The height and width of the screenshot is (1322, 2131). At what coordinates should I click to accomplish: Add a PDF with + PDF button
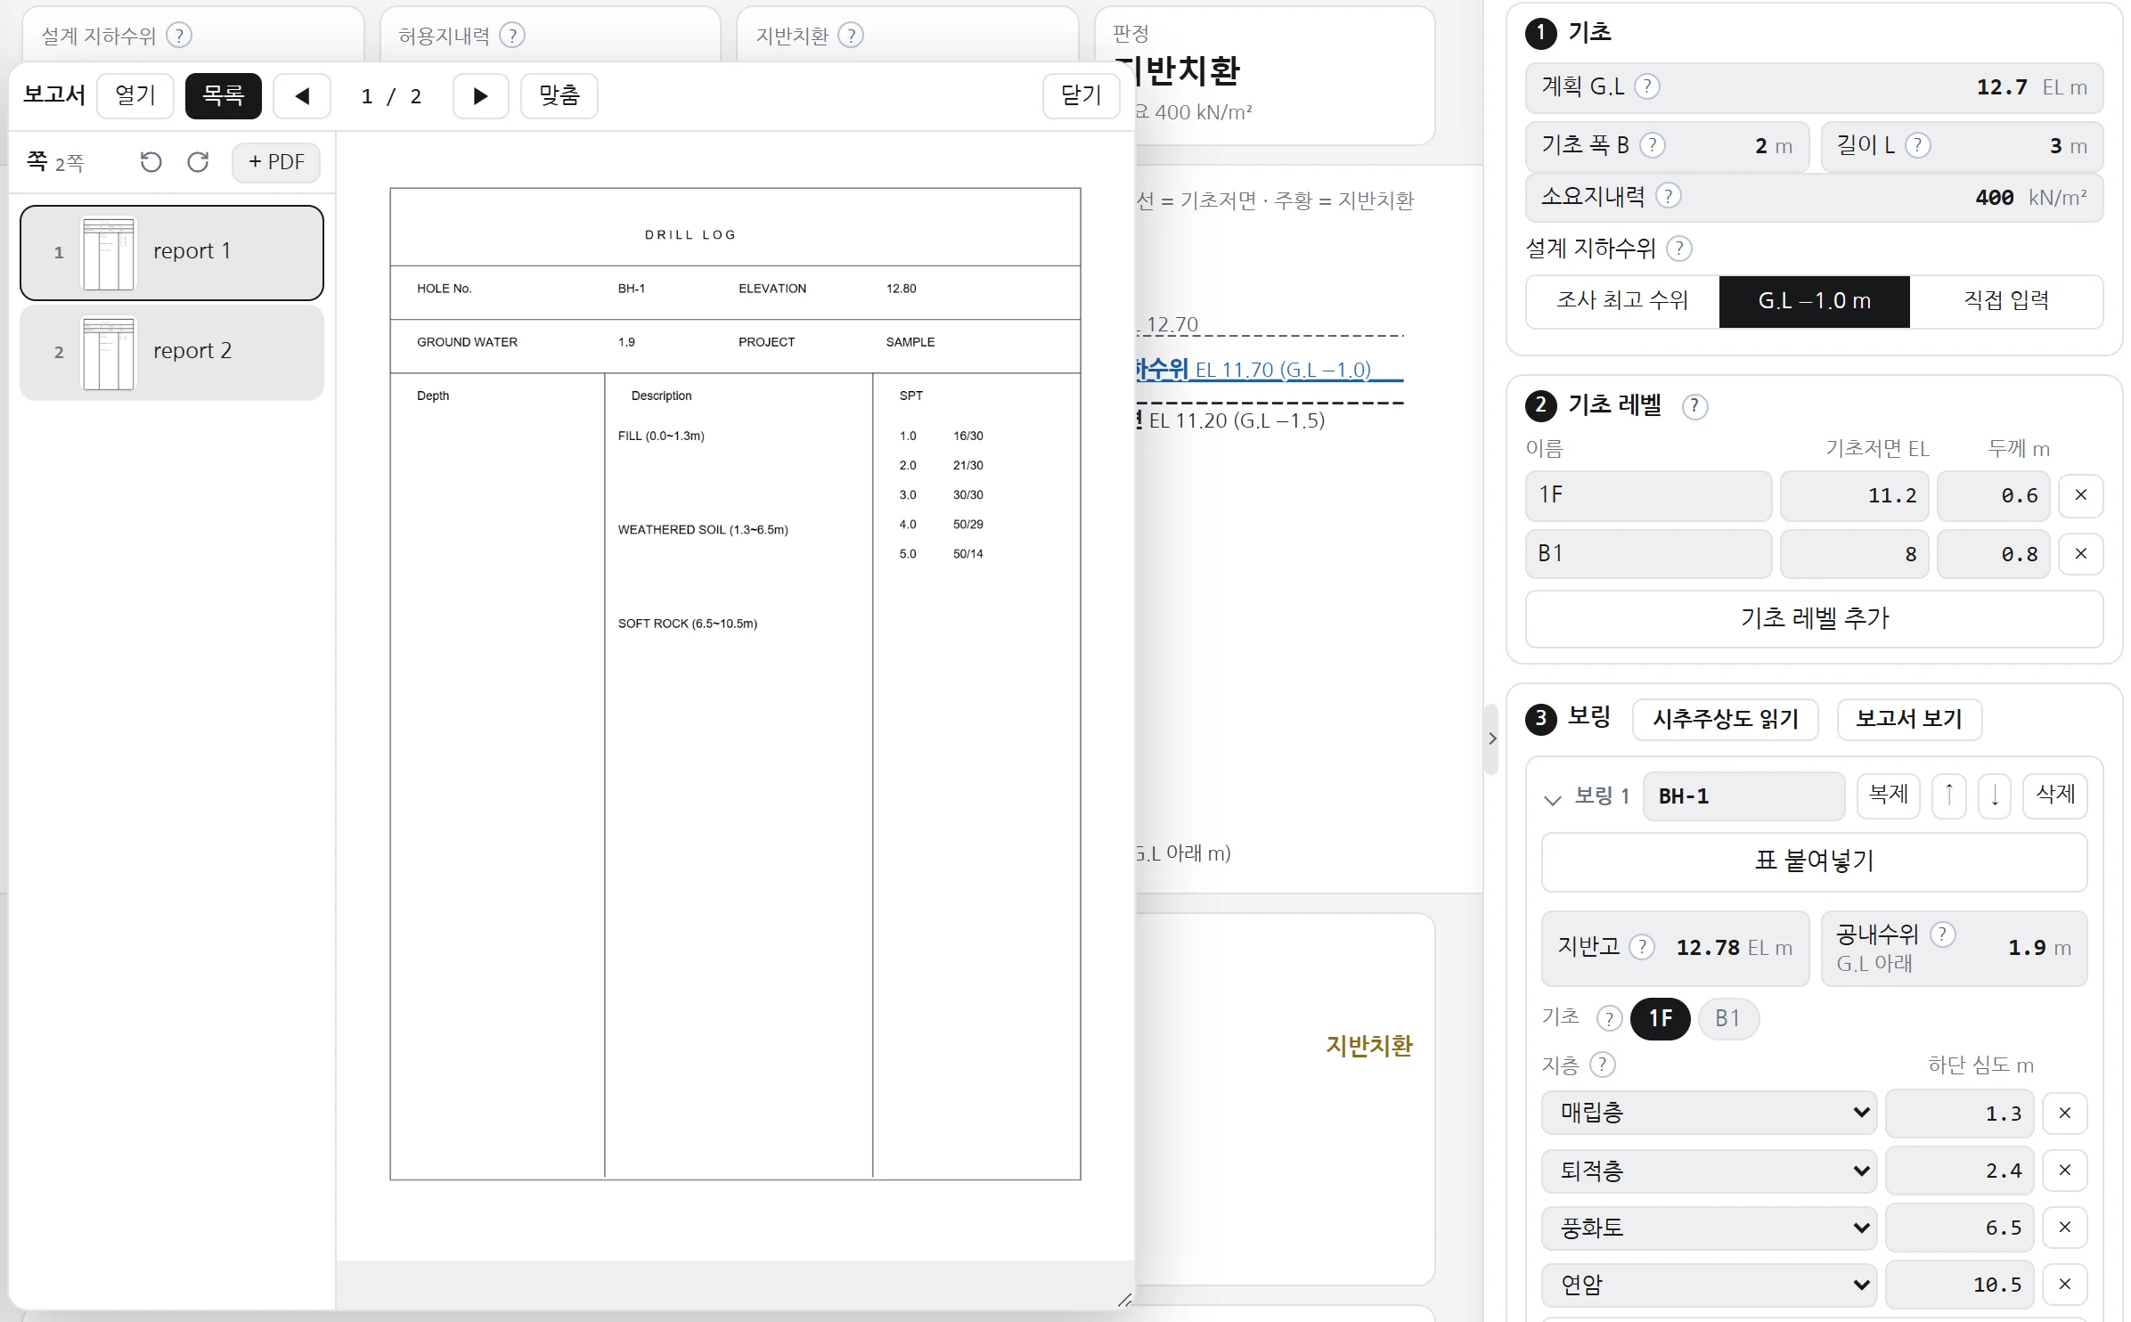point(276,163)
